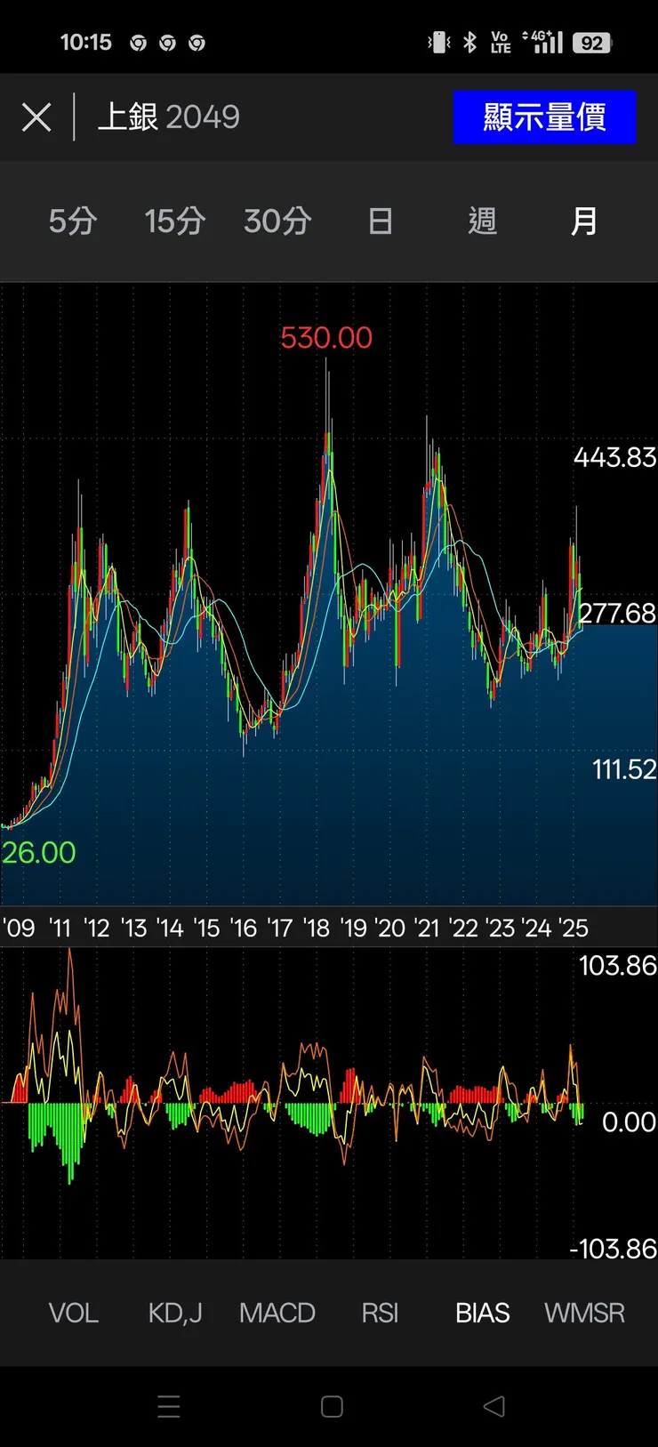Tap the 顯示量價 button
Screen dimensions: 658x1447
coord(544,117)
